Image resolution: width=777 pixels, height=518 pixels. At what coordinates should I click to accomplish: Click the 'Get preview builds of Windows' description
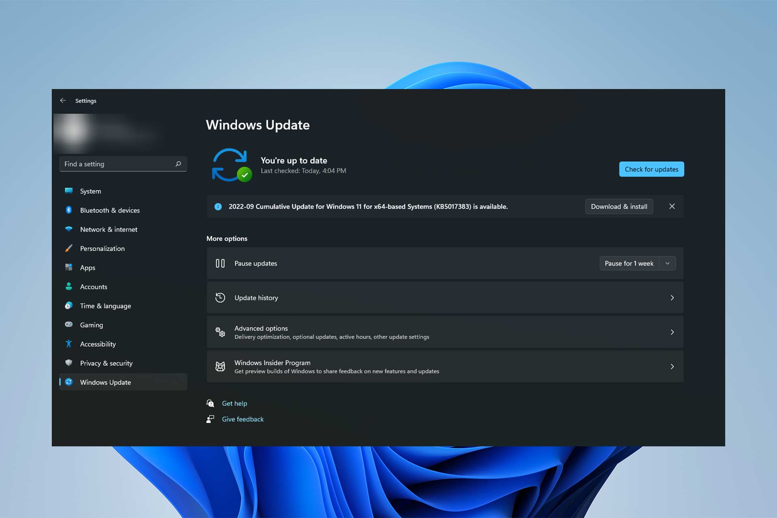(x=337, y=371)
